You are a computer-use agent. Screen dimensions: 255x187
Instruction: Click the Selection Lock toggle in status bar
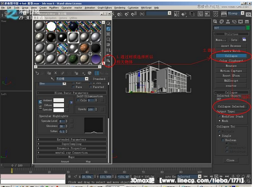69,177
